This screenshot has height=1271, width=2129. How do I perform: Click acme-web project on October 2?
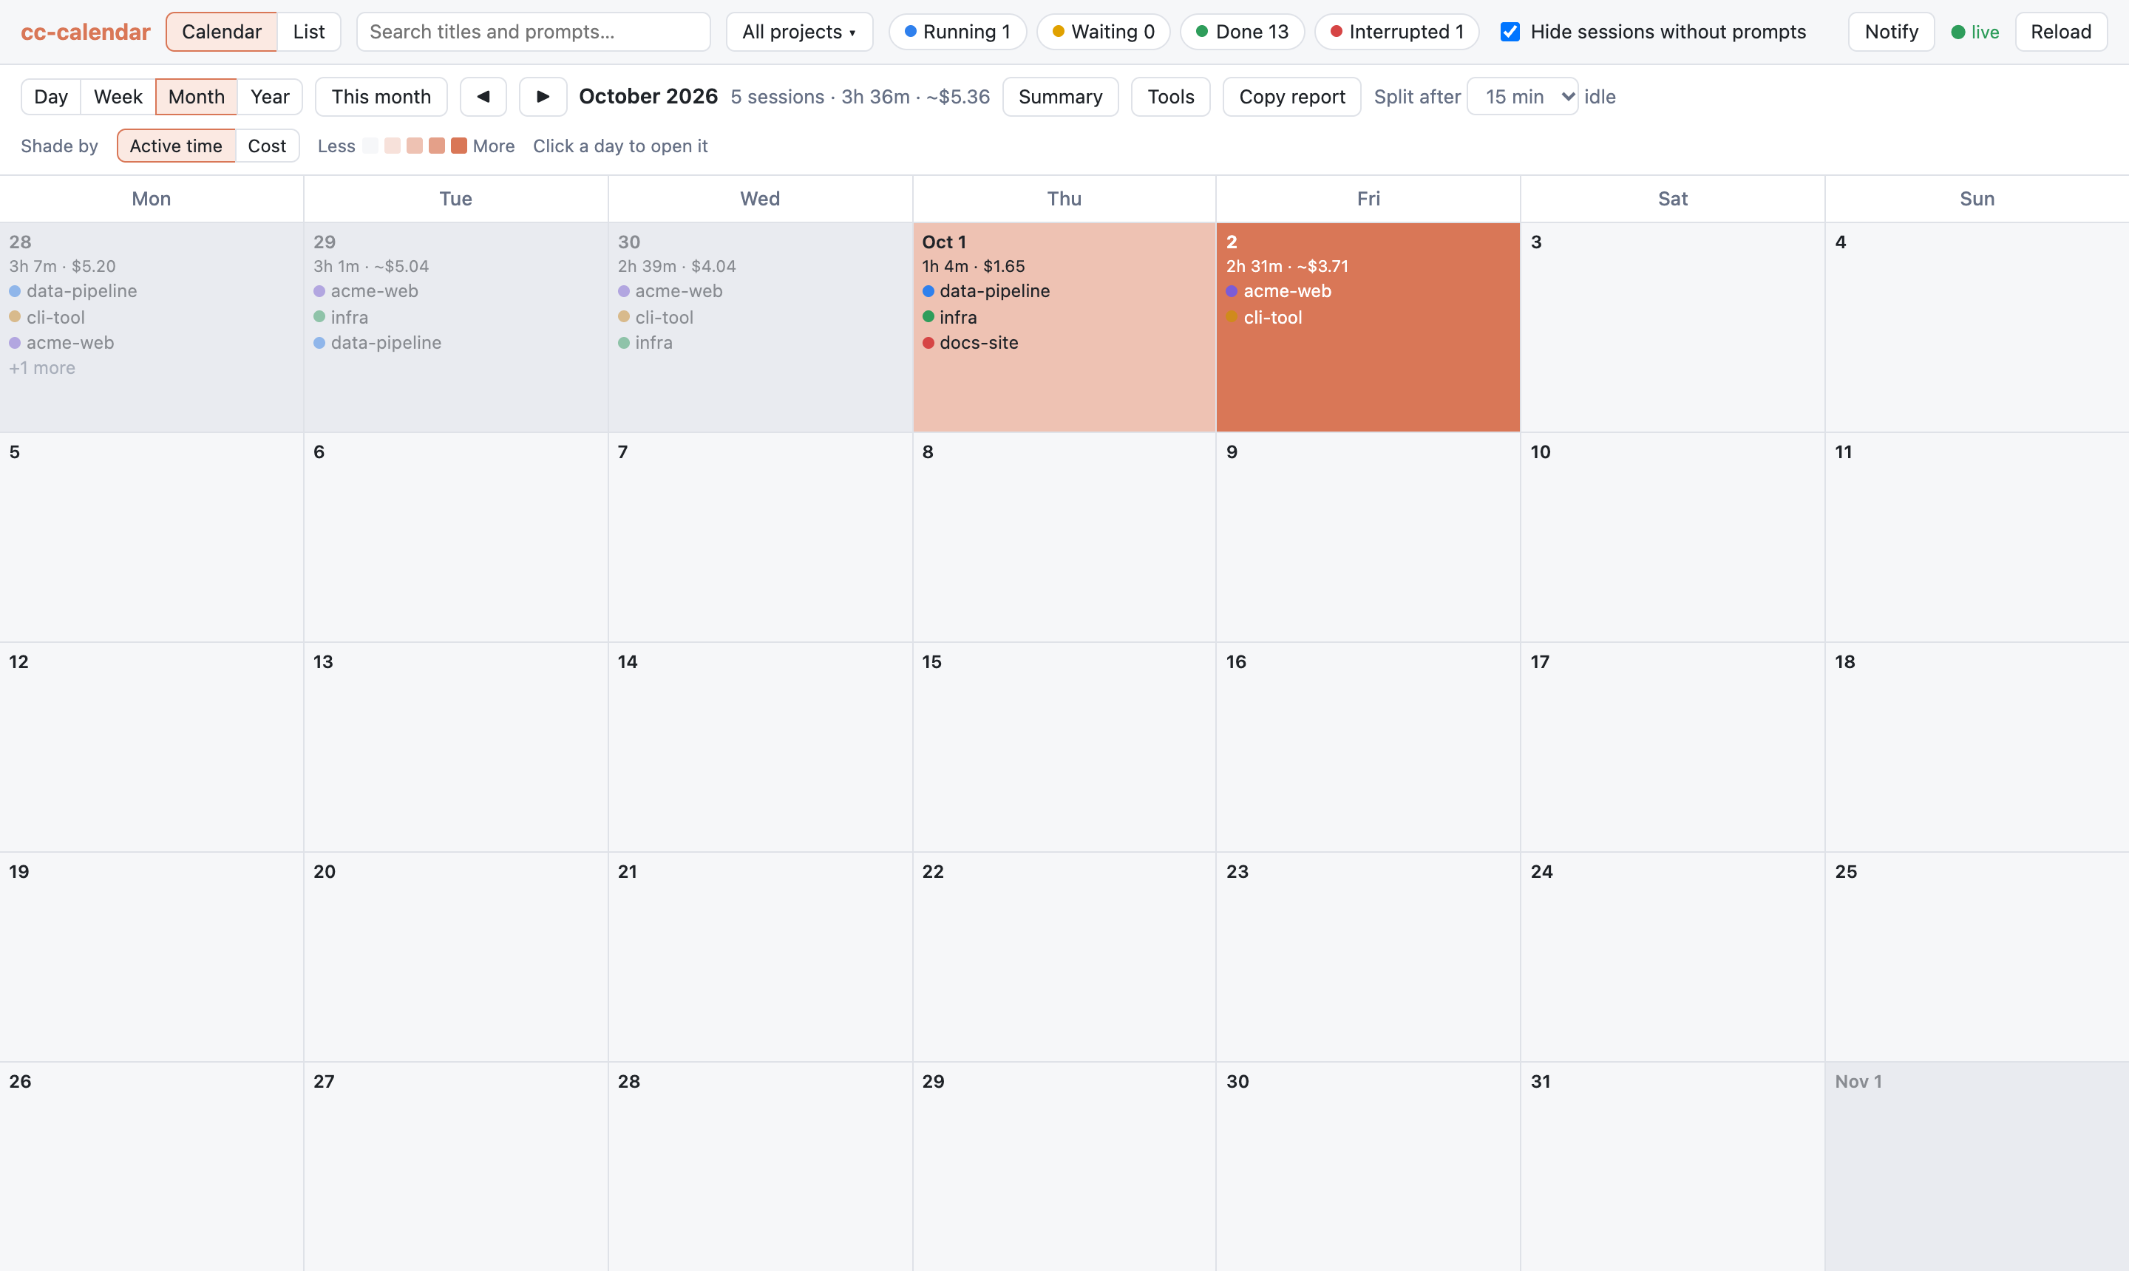point(1278,291)
